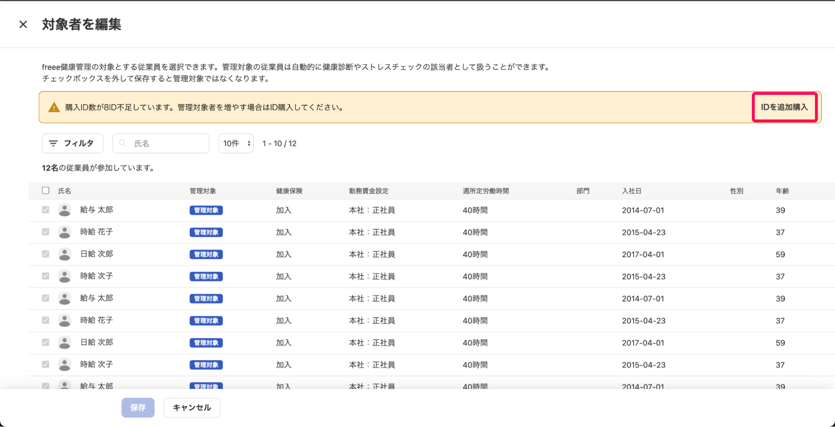Click the 部門 column header
Image resolution: width=835 pixels, height=427 pixels.
[x=583, y=191]
